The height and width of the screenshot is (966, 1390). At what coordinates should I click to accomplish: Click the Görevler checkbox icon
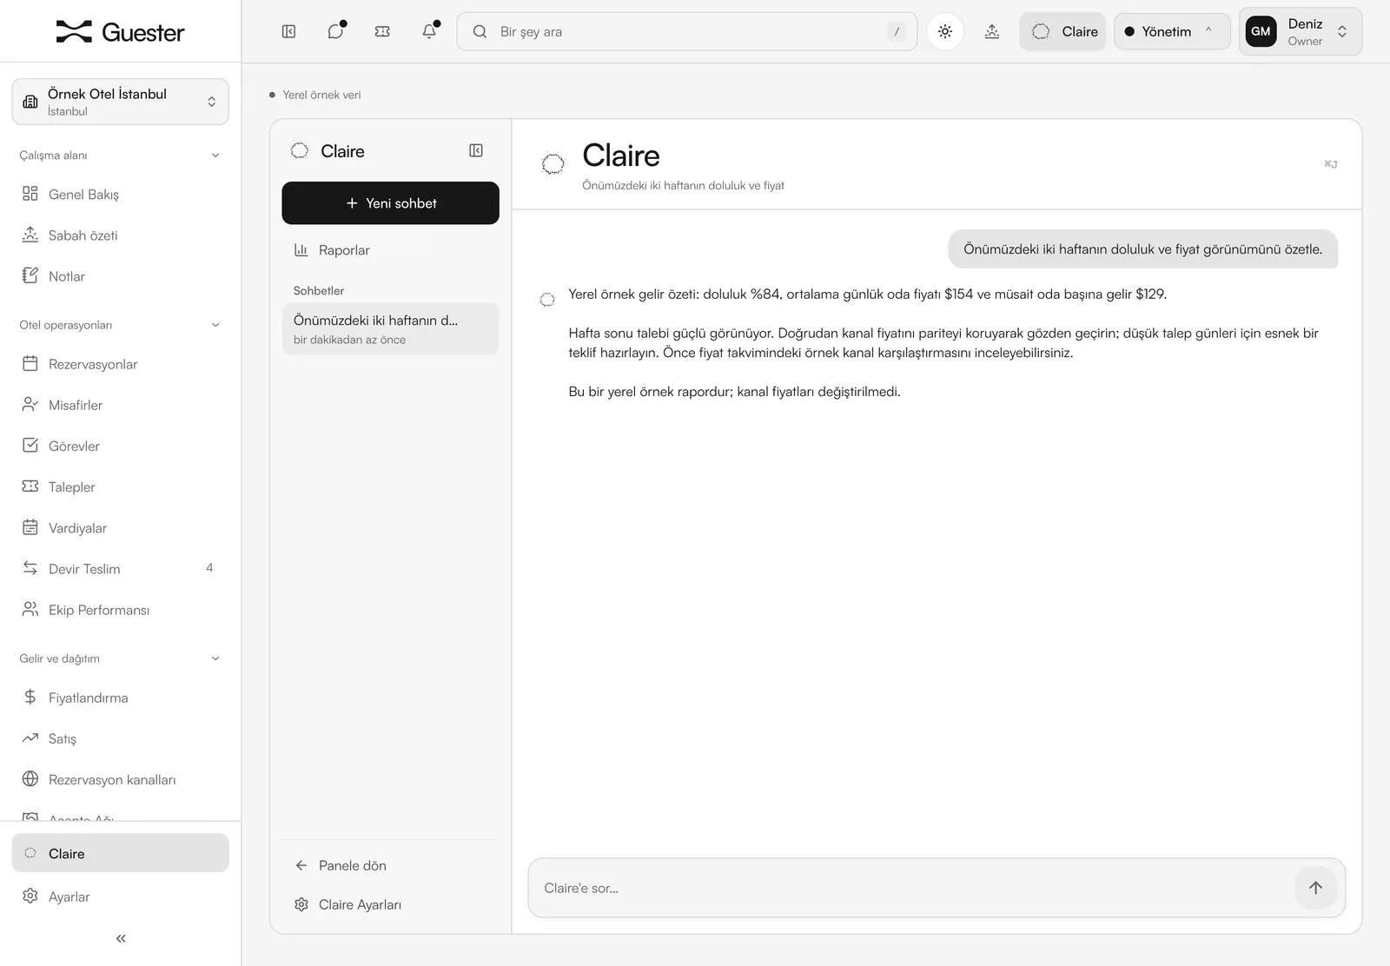pos(30,445)
